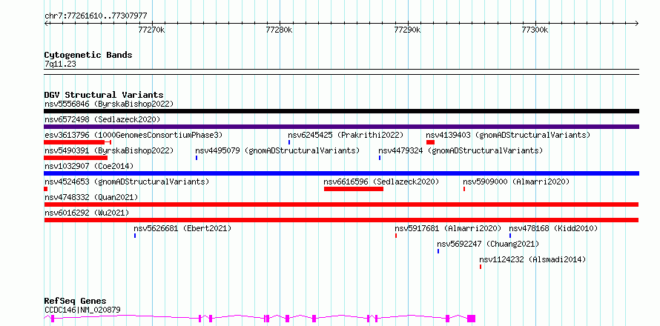Click the 77300k ruler tick label
Viewport: 660px width, 326px height.
click(535, 30)
